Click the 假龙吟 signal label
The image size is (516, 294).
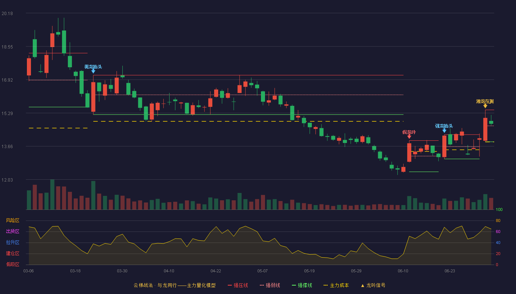(409, 132)
